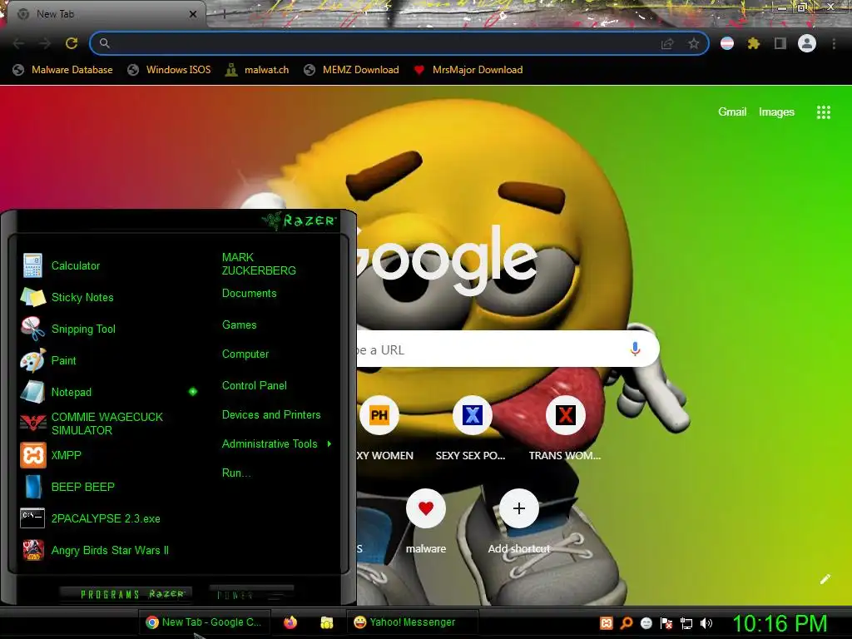852x639 pixels.
Task: Open Firefox from the taskbar
Action: click(x=290, y=622)
